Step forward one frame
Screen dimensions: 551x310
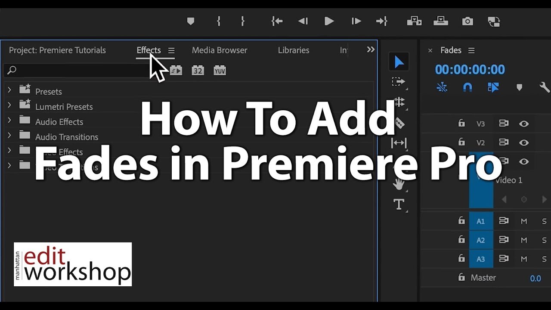[x=356, y=21]
